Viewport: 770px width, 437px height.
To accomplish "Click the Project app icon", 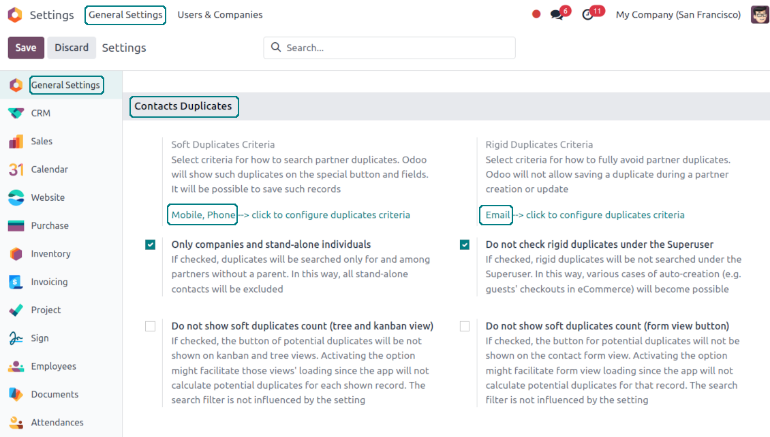I will click(16, 310).
